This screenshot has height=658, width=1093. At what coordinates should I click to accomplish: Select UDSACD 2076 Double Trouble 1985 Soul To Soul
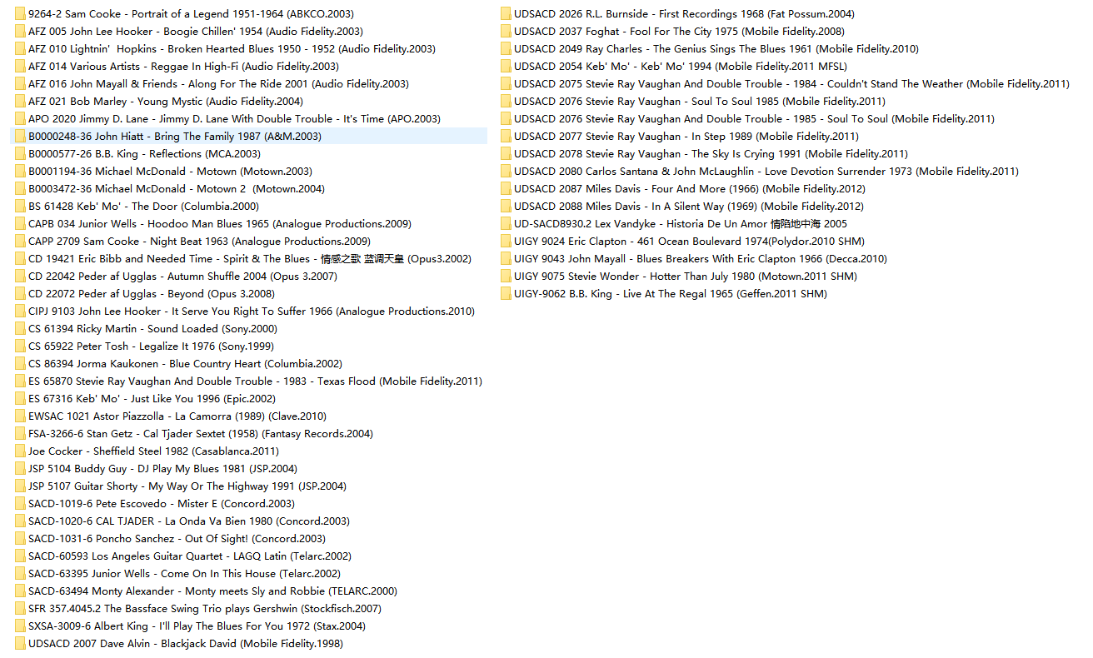click(754, 119)
